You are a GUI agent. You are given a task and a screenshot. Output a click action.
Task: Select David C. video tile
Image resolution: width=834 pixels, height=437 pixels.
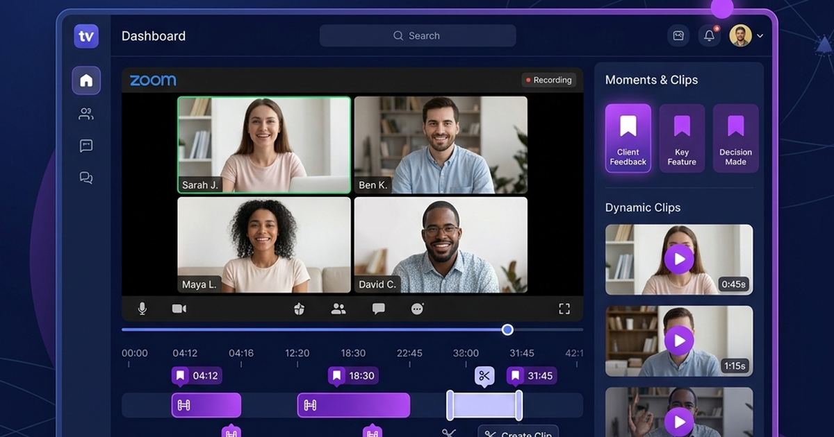[441, 245]
